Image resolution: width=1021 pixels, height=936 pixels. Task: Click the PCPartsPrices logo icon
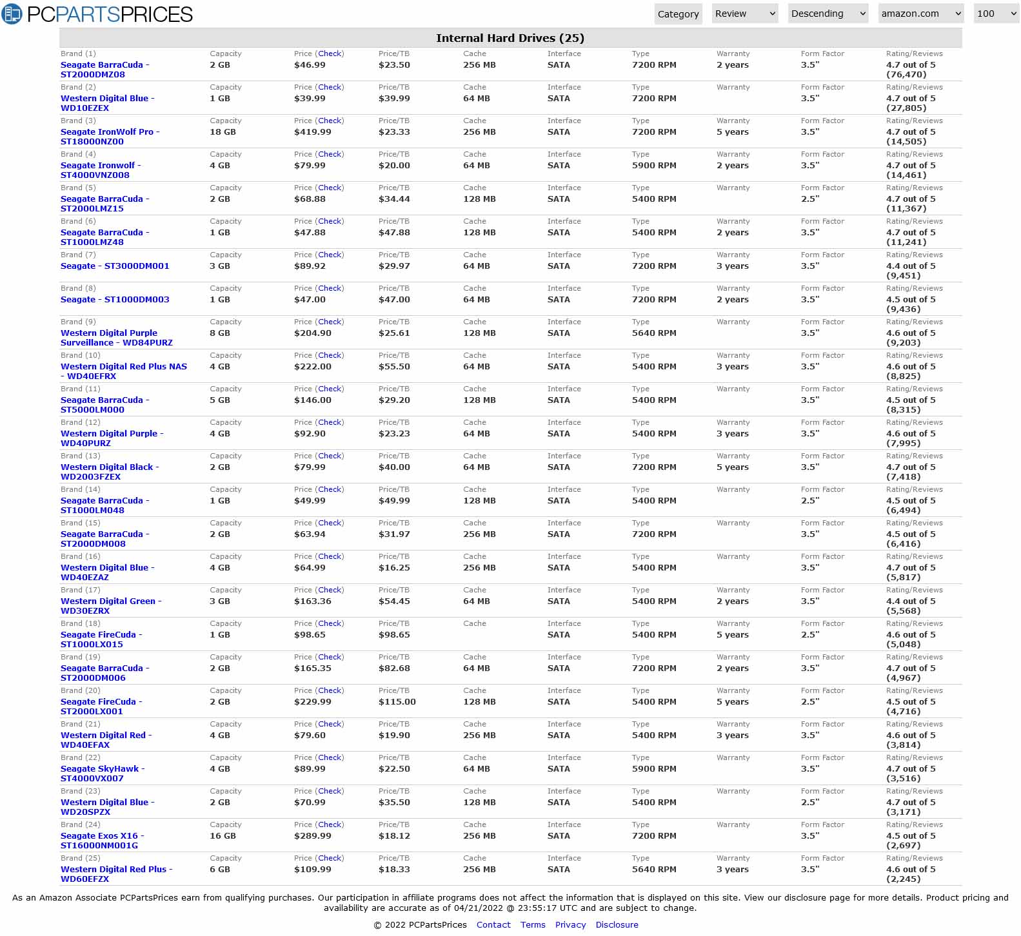[x=12, y=14]
